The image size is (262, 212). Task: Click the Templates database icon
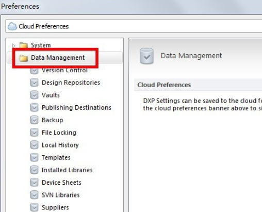click(35, 157)
